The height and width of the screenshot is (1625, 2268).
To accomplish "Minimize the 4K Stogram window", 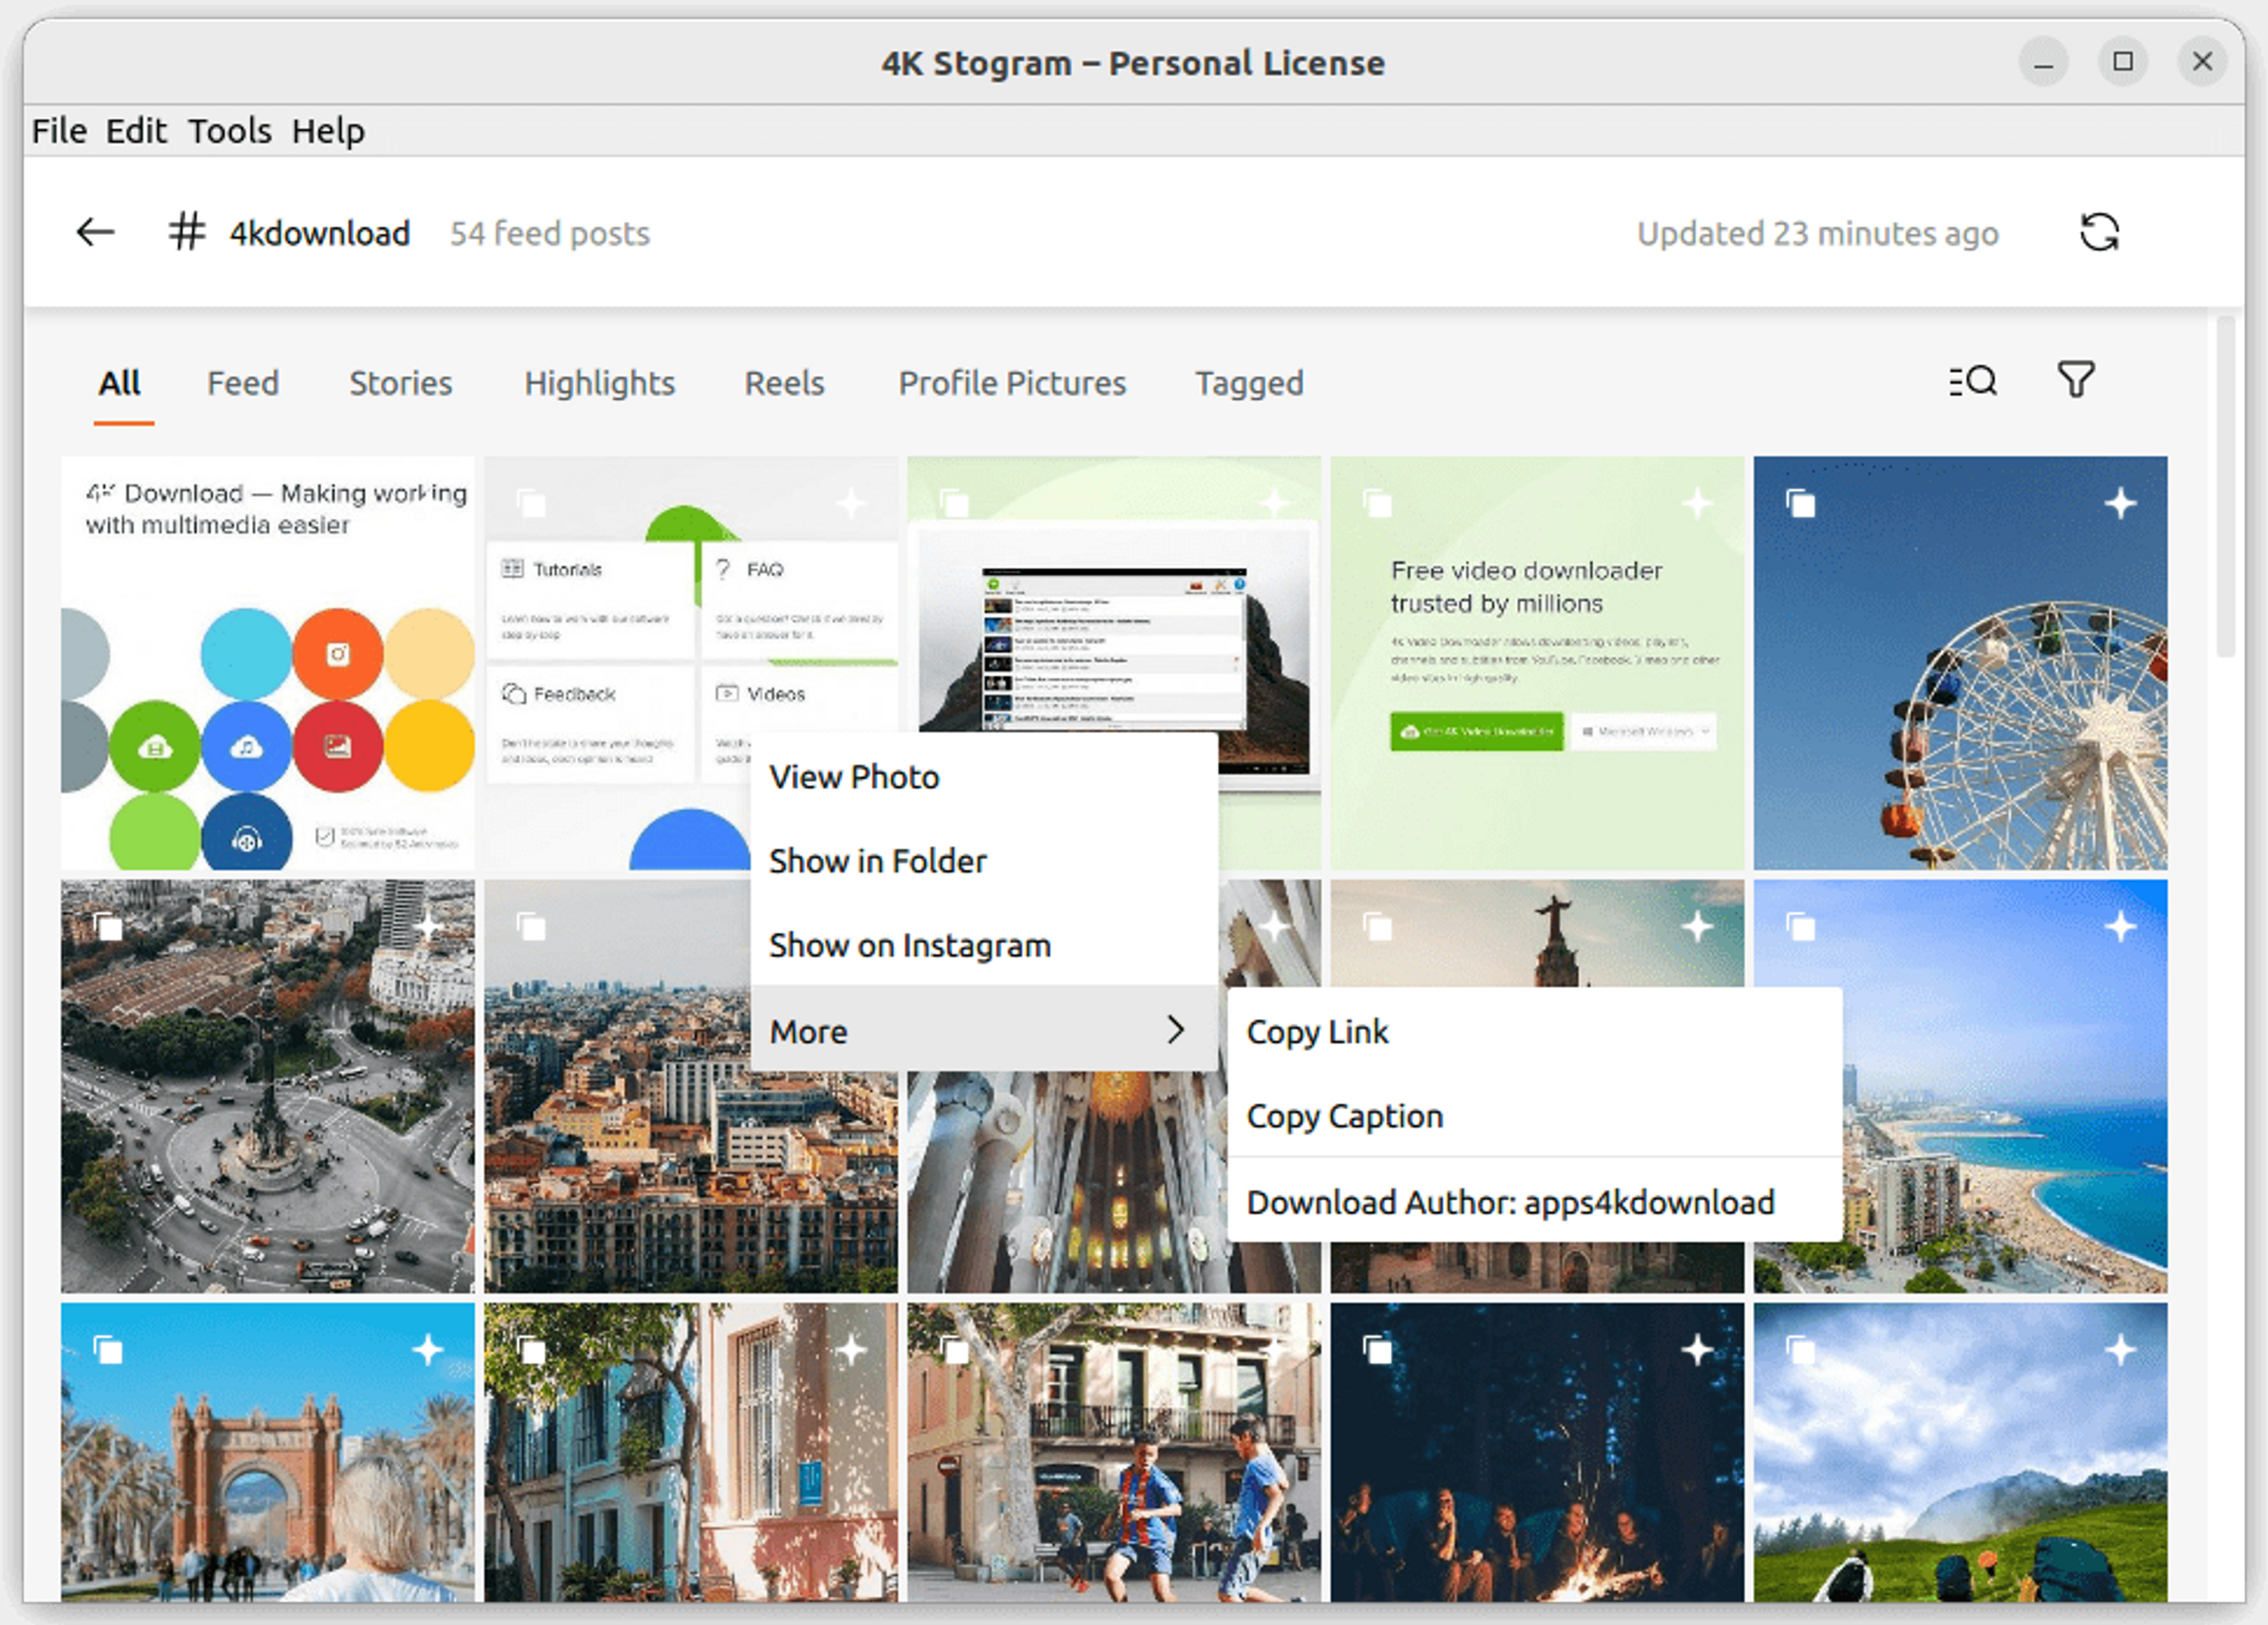I will [x=2043, y=62].
